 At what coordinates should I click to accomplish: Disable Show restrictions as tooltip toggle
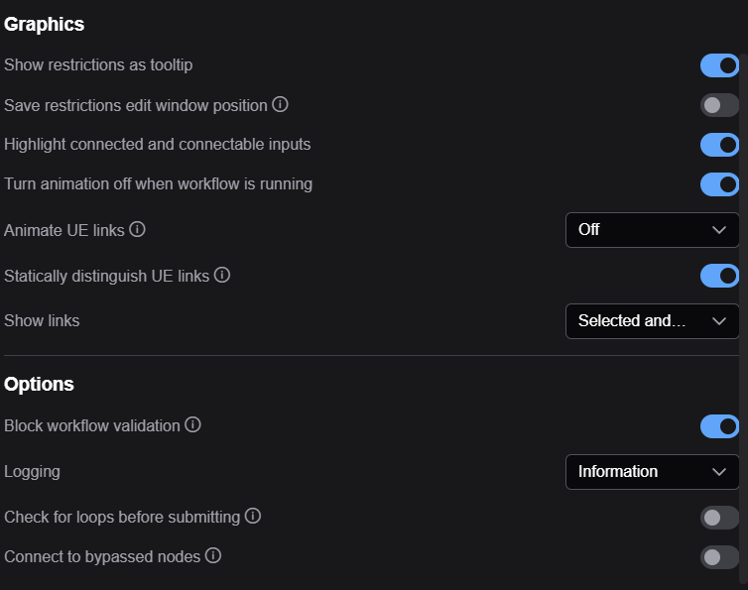(719, 65)
